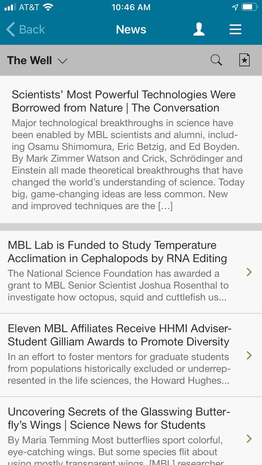Open Eleven MBL Affiliates headline
The width and height of the screenshot is (262, 465).
[119, 335]
